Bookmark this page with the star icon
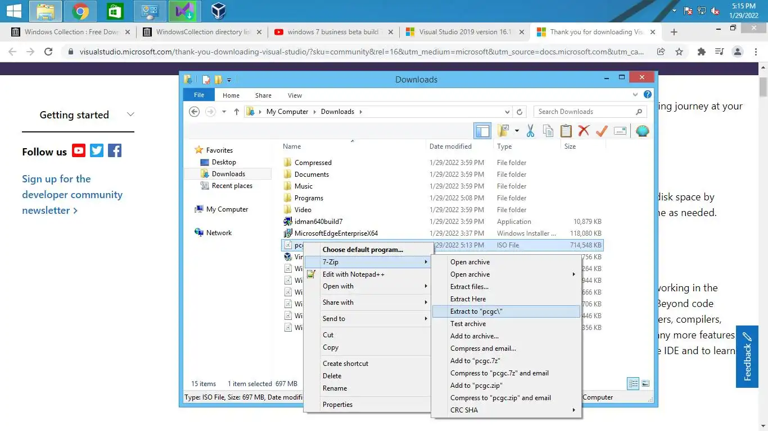The height and width of the screenshot is (431, 768). [679, 52]
